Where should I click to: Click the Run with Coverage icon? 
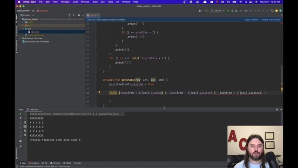(237, 11)
